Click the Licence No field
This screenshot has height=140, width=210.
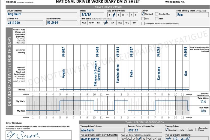(x=25, y=22)
